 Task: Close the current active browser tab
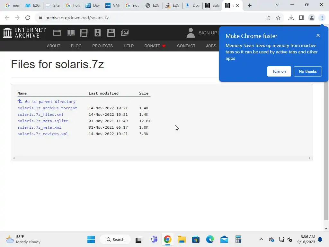(x=237, y=5)
